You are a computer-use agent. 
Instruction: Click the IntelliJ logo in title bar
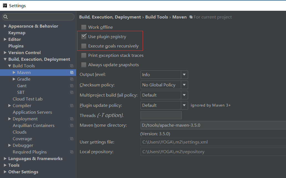tap(5, 6)
